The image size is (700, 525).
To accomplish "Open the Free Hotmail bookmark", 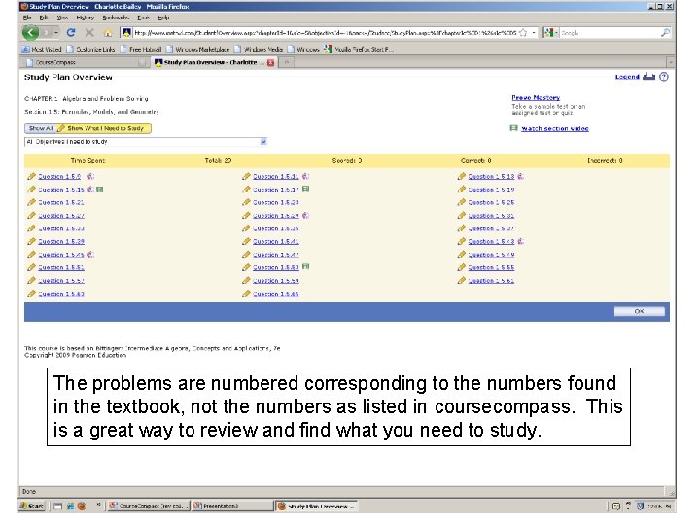I will point(141,50).
